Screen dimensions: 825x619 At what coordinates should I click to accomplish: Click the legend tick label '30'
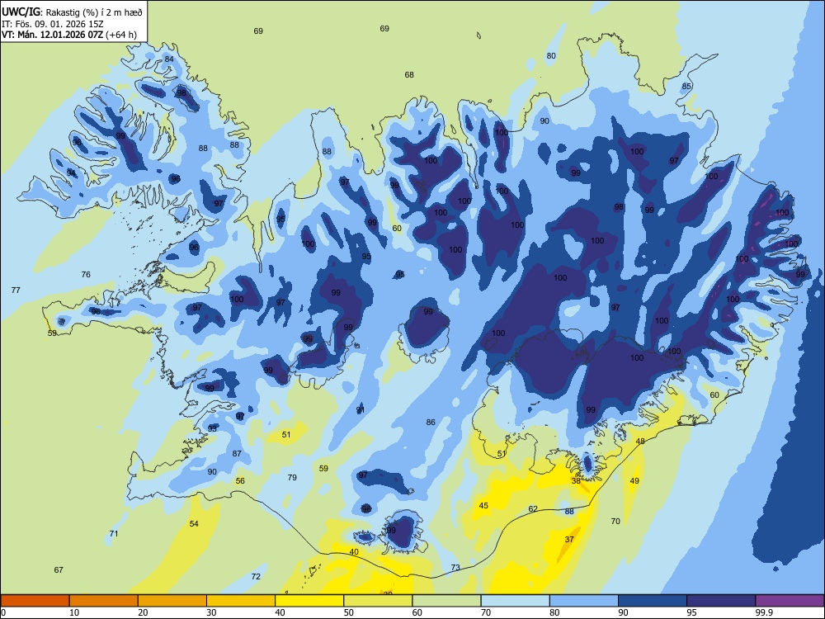click(x=211, y=612)
